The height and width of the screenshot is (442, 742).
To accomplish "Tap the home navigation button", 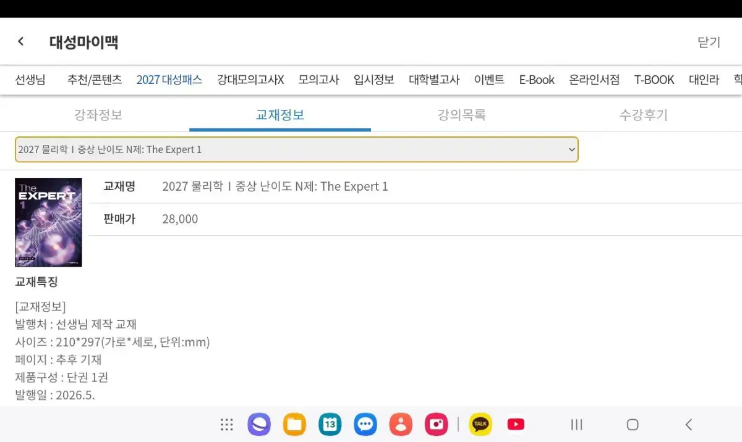I will pos(633,424).
